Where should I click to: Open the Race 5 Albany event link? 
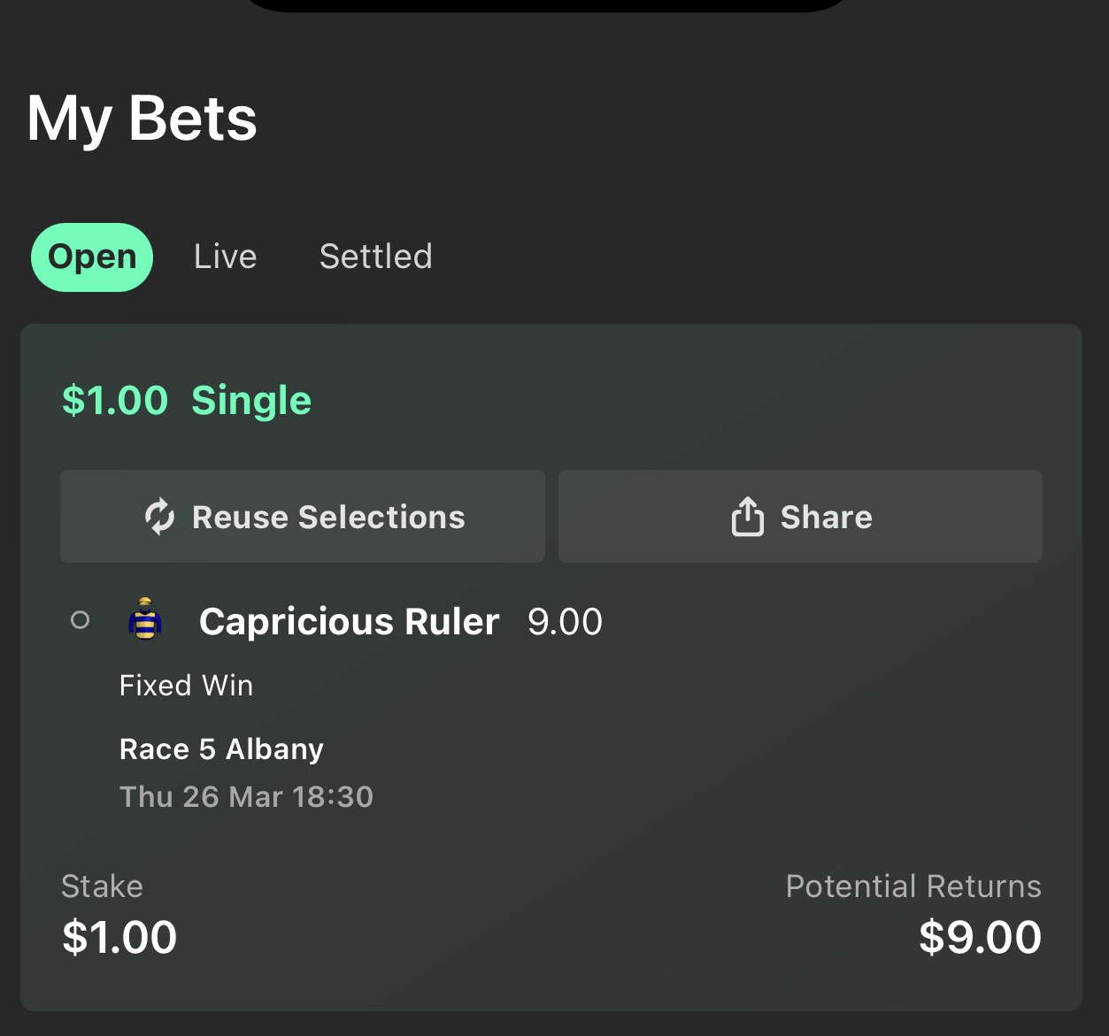pos(221,749)
